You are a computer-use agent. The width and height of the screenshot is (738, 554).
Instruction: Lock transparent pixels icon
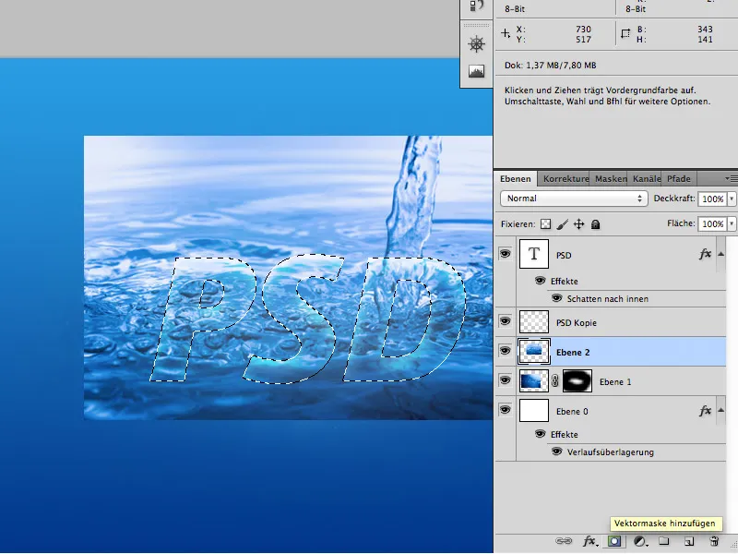[x=545, y=224]
